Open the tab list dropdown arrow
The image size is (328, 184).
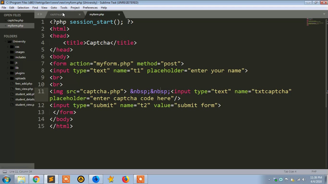(x=324, y=14)
